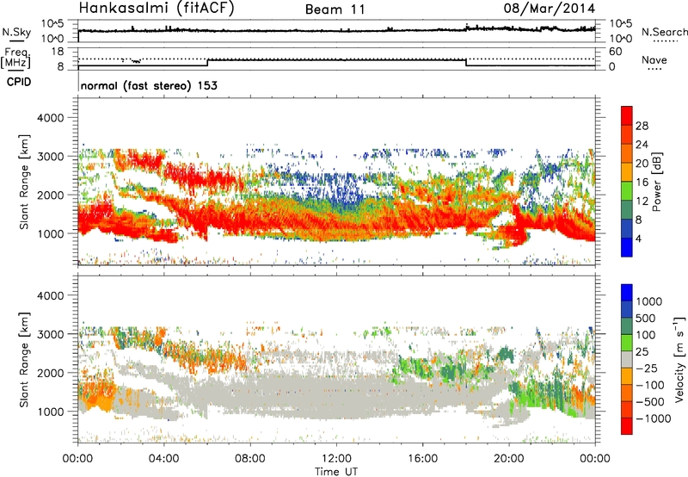Click the CPID label
This screenshot has width=688, height=477.
tap(19, 82)
